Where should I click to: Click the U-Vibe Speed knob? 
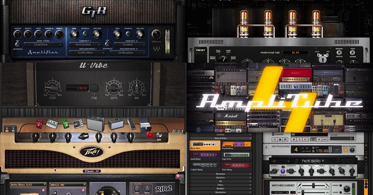pyautogui.click(x=52, y=88)
